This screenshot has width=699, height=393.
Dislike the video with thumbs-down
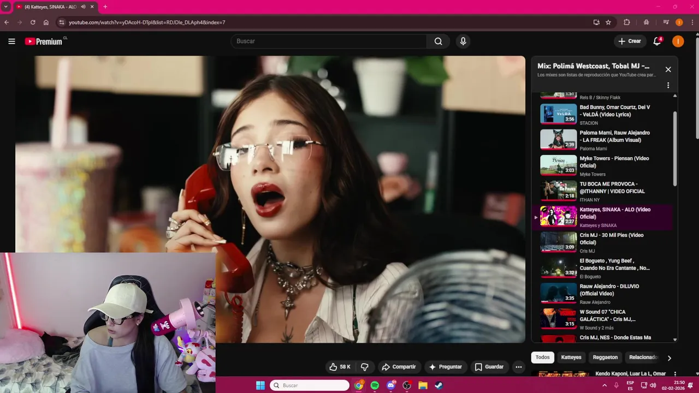(365, 367)
